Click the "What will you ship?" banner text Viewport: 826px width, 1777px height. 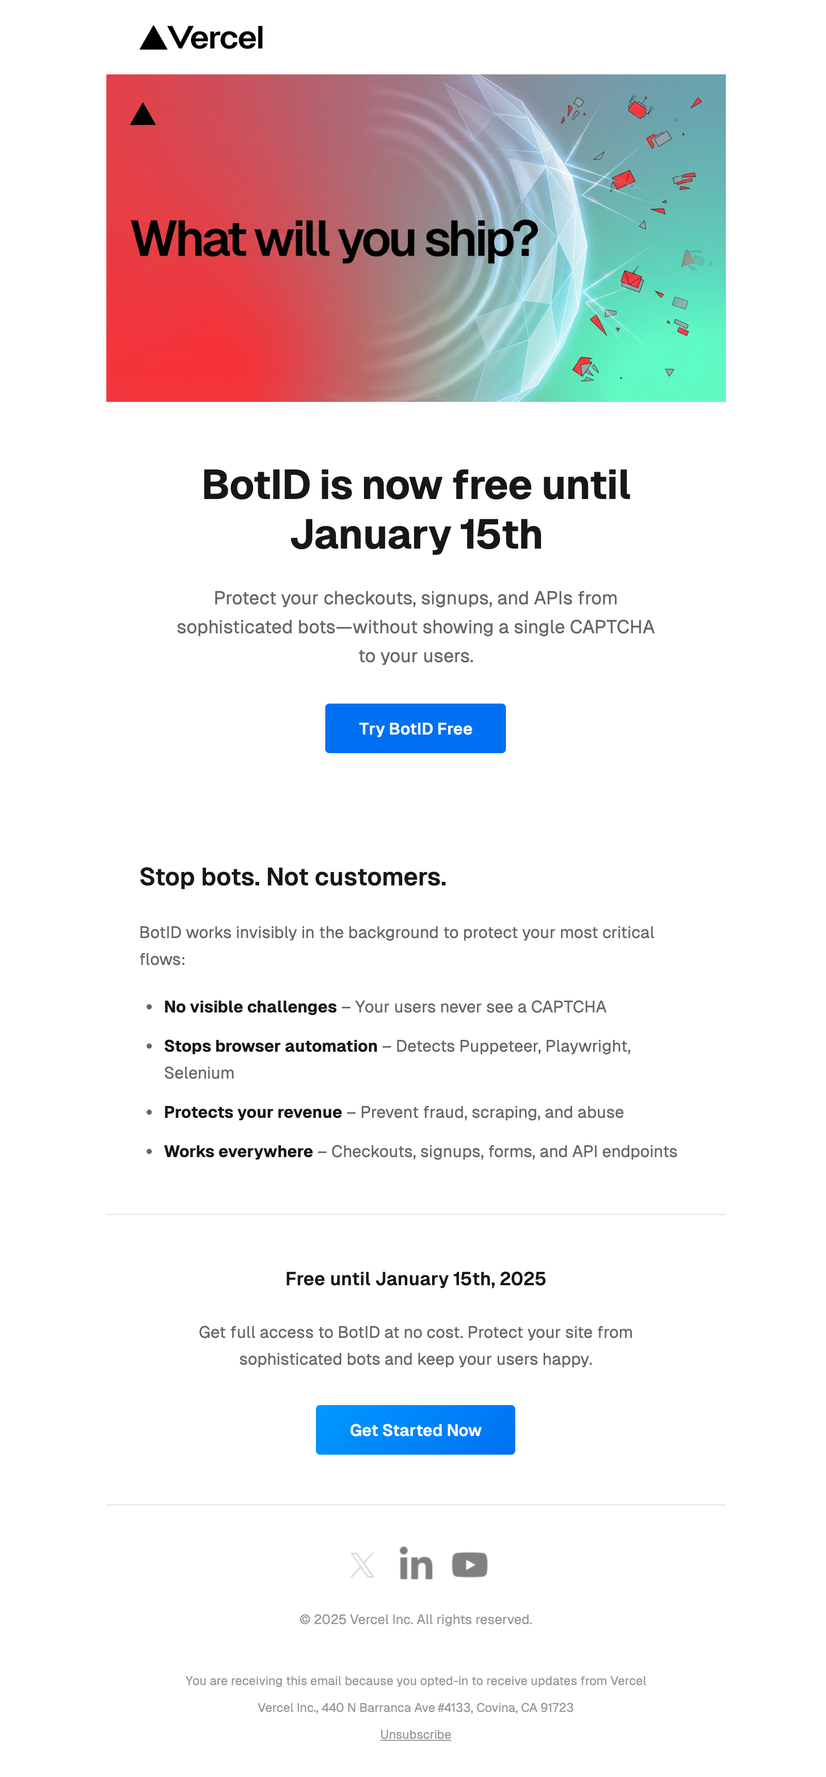tap(335, 239)
